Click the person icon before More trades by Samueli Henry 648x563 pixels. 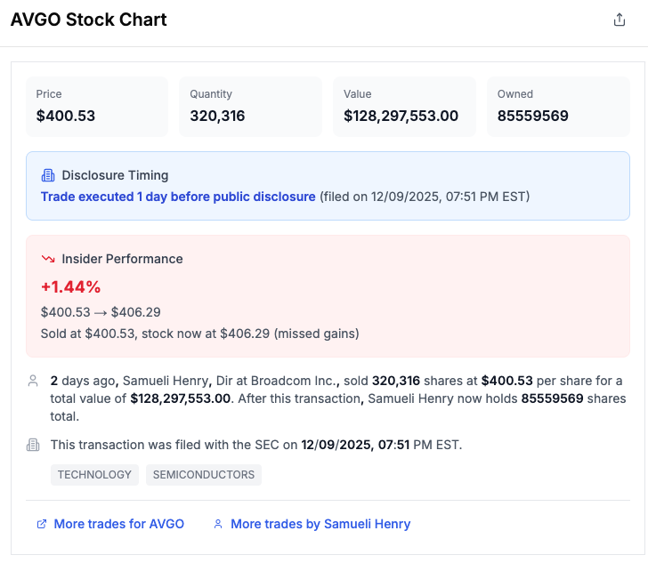point(218,524)
